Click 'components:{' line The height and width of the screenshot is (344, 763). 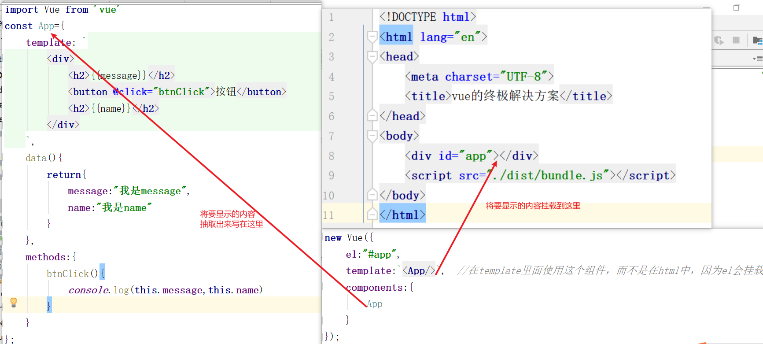pos(380,287)
